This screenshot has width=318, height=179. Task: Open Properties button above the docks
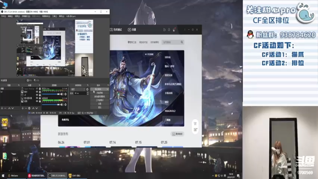coord(29,80)
